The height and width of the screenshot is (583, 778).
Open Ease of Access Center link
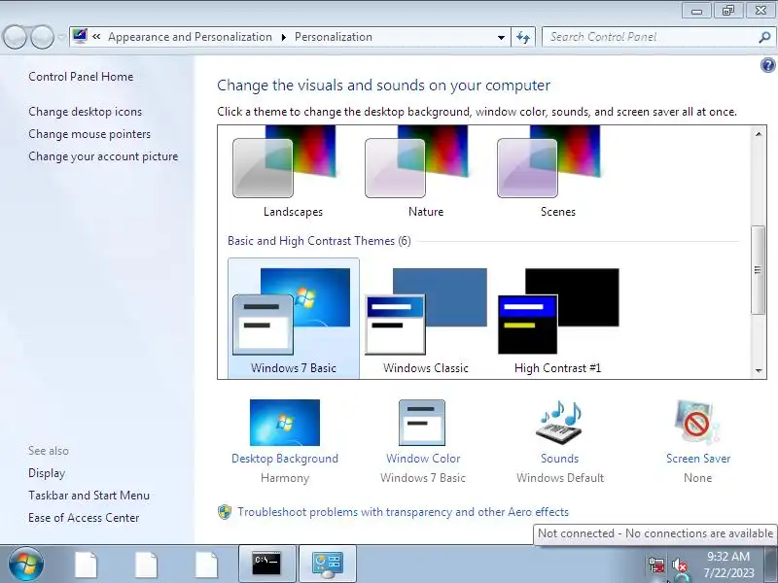coord(84,518)
